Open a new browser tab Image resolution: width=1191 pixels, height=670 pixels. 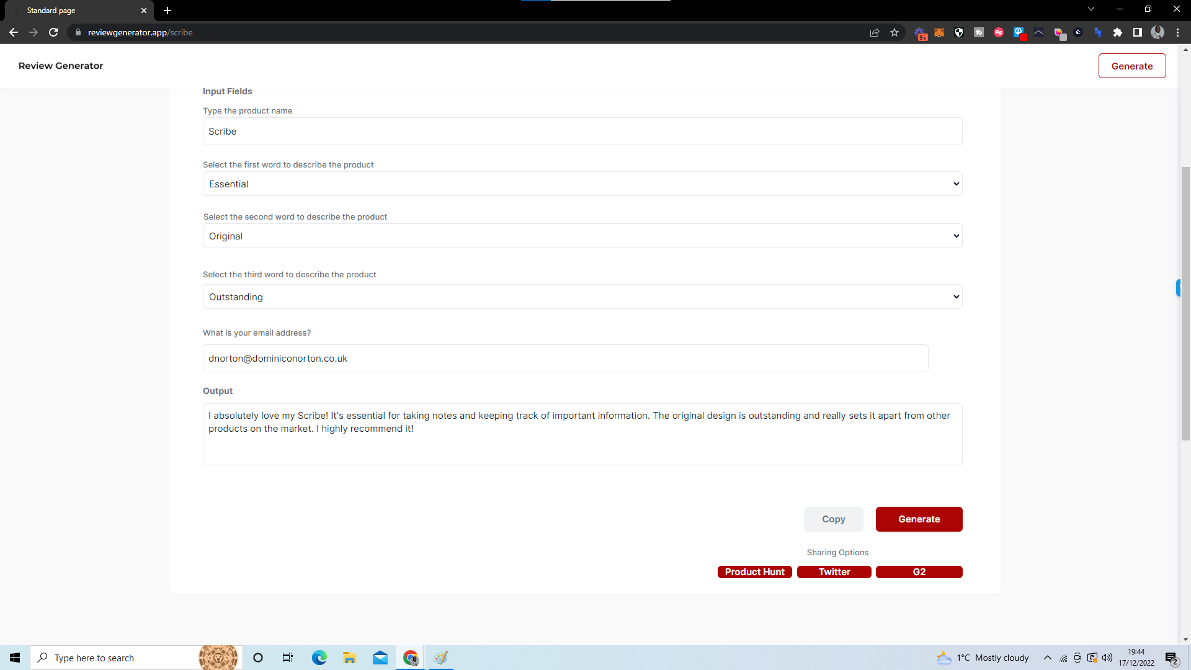click(167, 11)
